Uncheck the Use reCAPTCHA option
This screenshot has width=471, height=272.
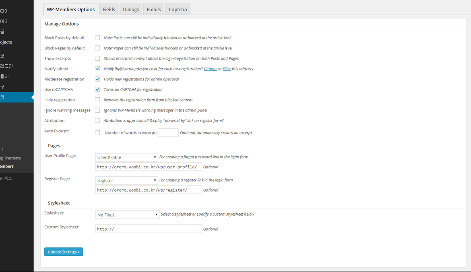[97, 89]
